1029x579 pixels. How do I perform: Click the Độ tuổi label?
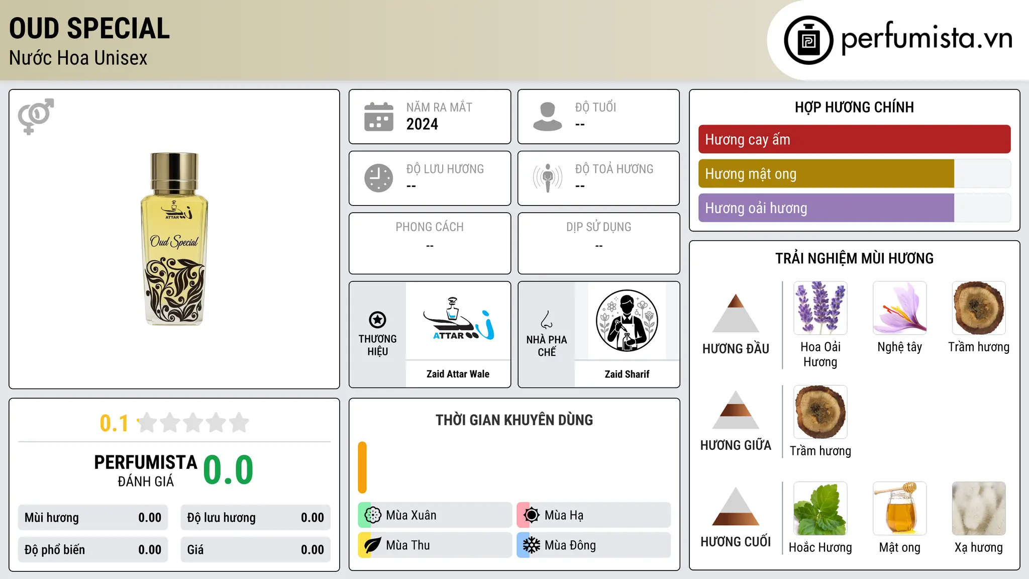(x=595, y=107)
